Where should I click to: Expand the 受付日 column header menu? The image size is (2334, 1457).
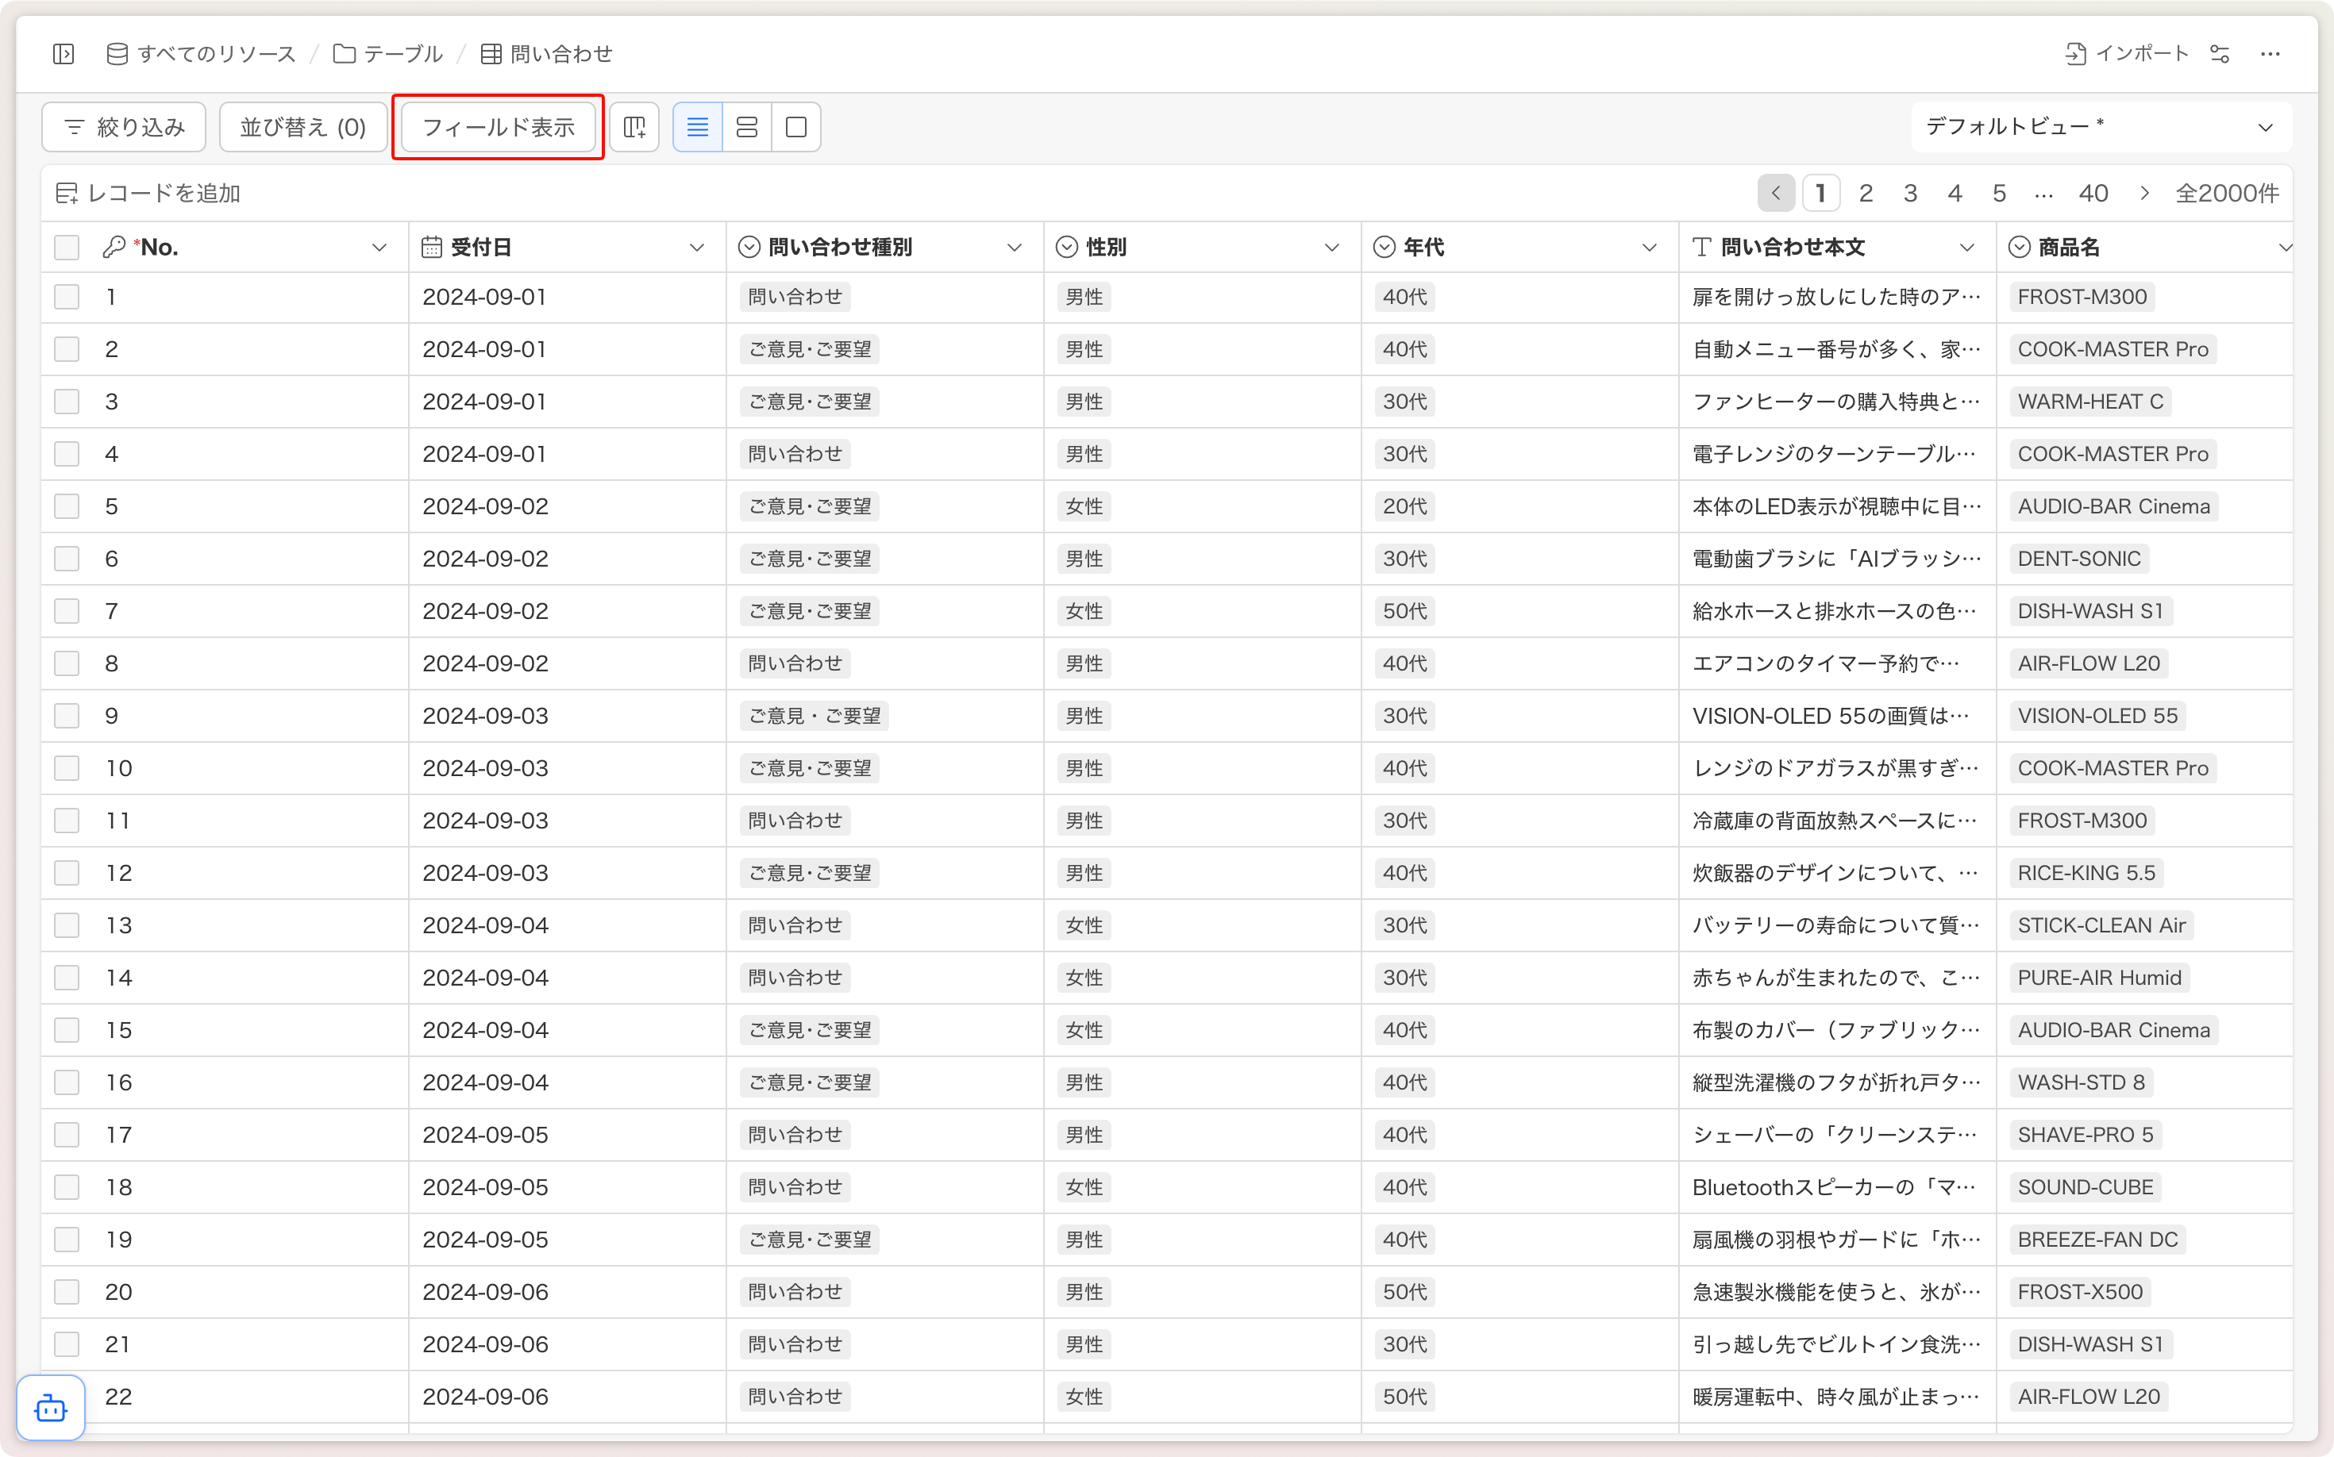coord(697,248)
